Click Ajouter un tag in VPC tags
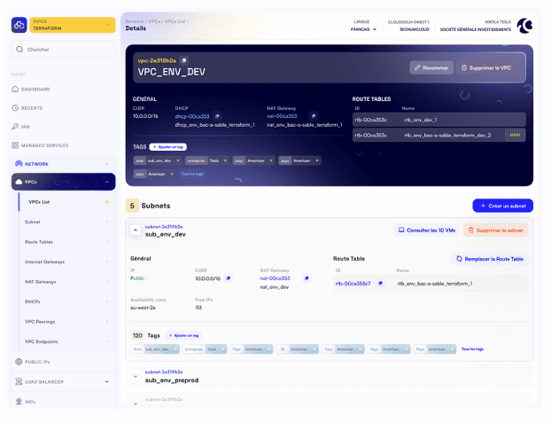This screenshot has width=551, height=422. coord(168,147)
